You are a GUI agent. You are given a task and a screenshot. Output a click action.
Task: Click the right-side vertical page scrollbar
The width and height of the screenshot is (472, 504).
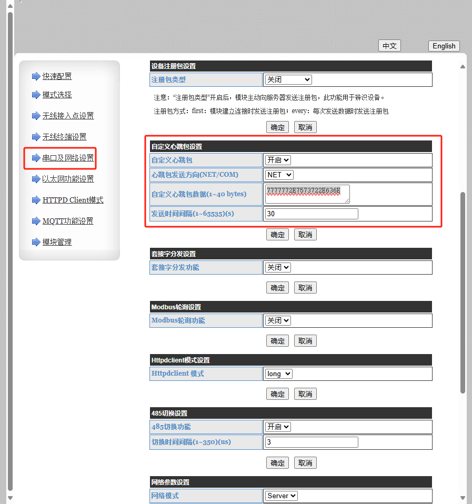point(463,292)
